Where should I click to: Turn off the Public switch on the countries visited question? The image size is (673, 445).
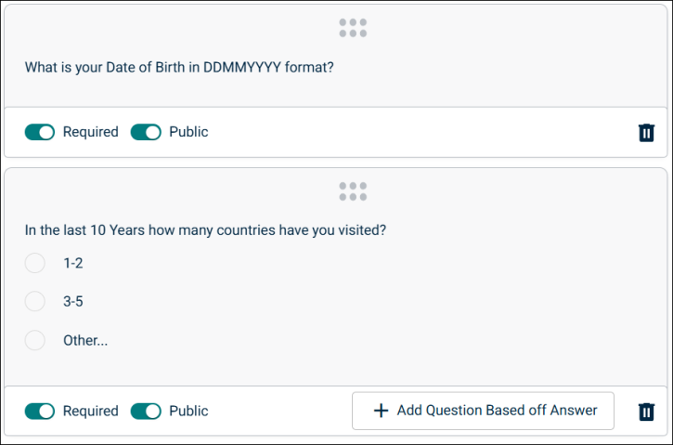coord(146,411)
